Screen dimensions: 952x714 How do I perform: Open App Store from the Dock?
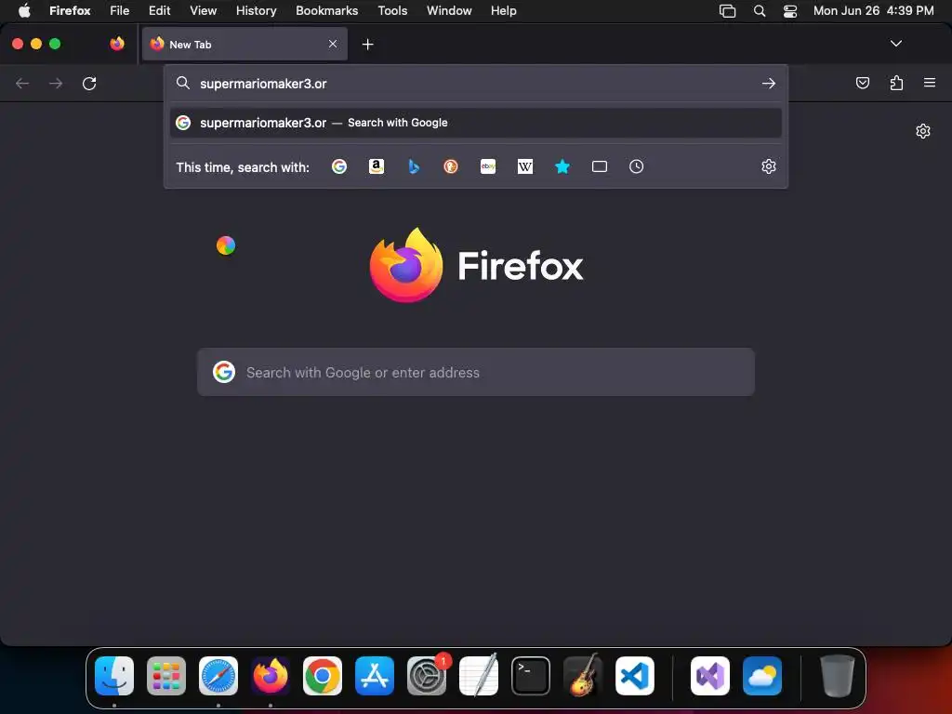pyautogui.click(x=375, y=675)
